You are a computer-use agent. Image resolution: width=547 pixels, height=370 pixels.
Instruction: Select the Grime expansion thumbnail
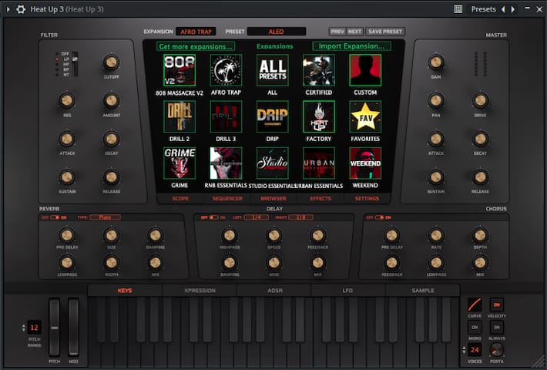180,163
